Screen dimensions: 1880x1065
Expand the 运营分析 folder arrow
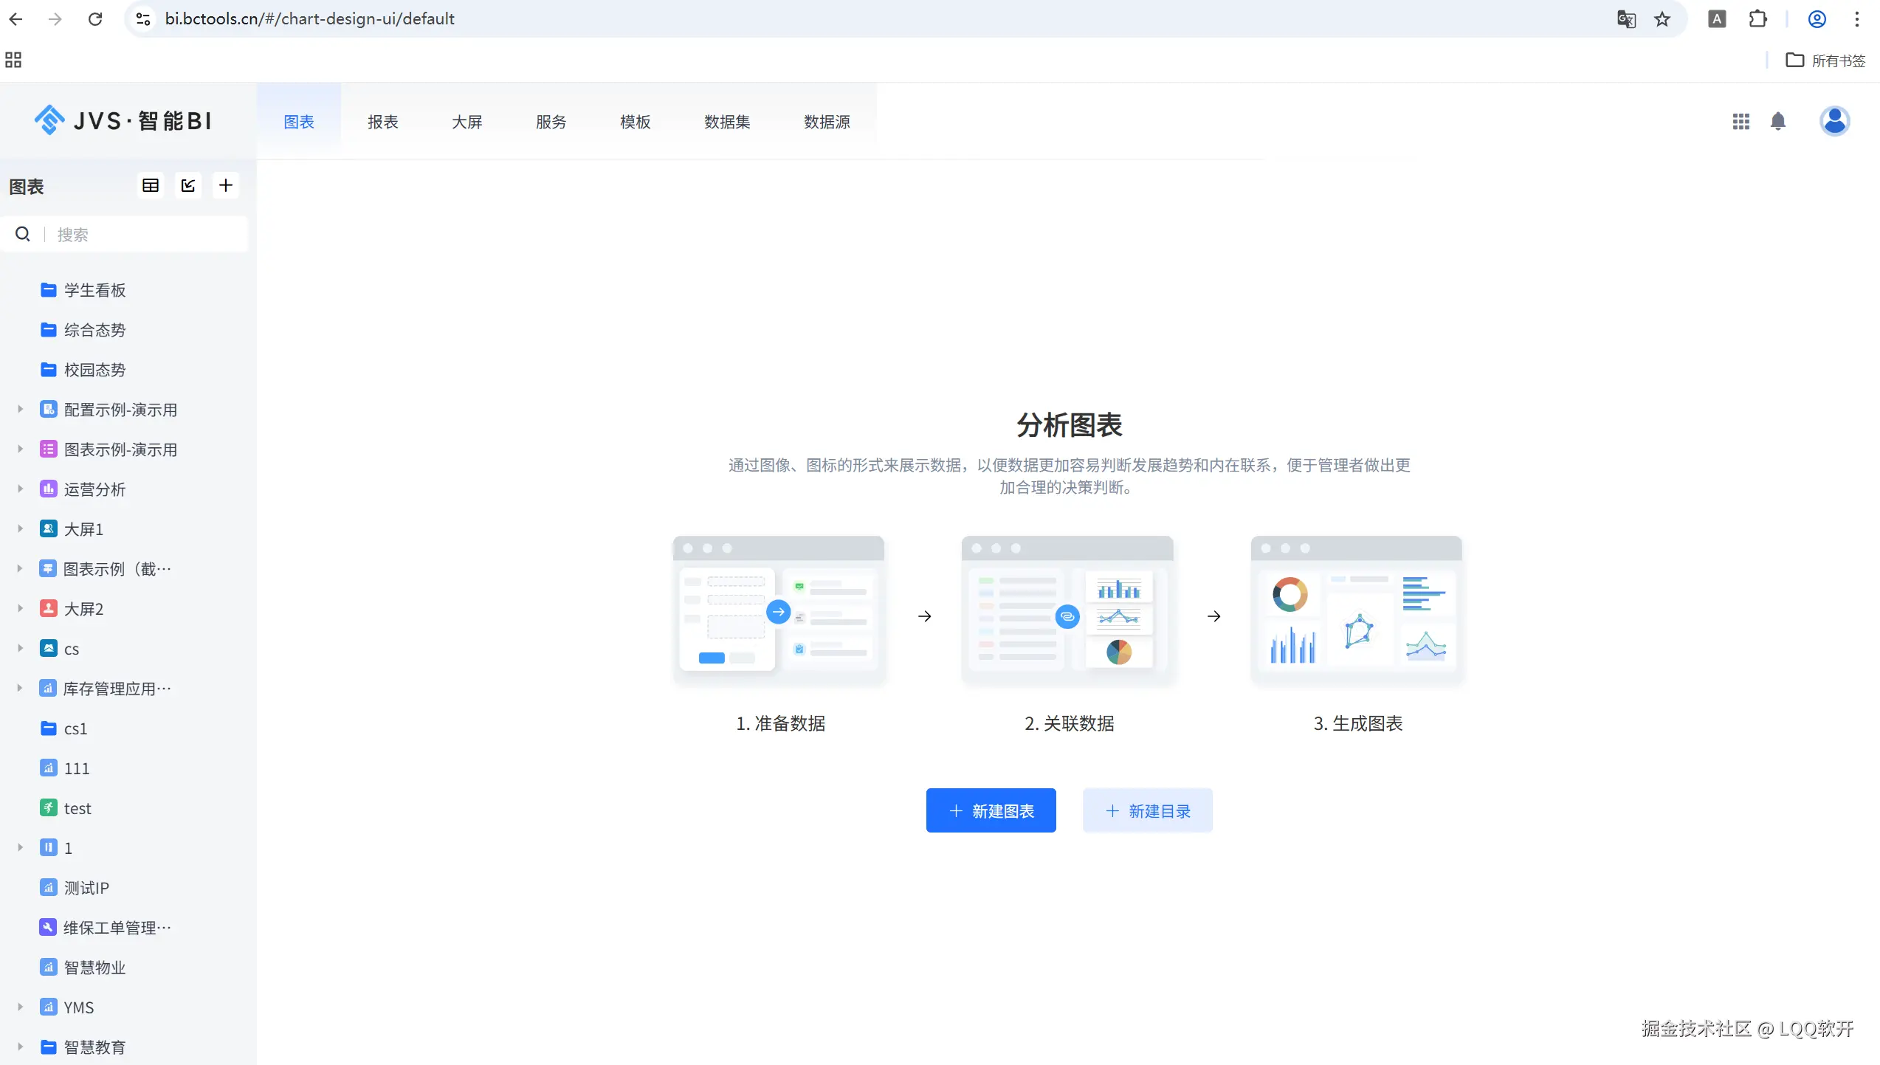[21, 489]
